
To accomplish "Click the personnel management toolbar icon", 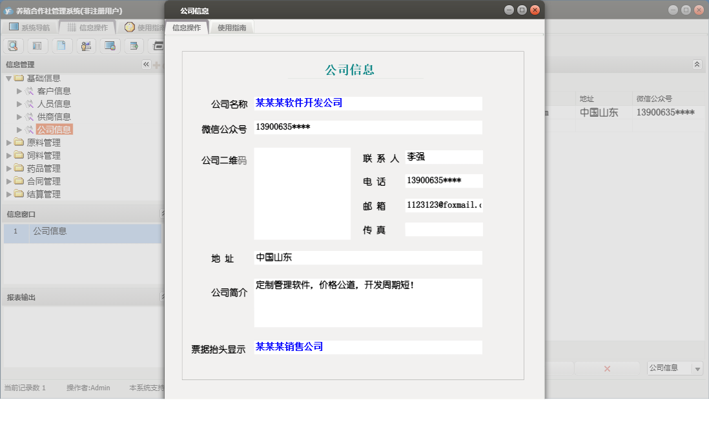I will [85, 46].
